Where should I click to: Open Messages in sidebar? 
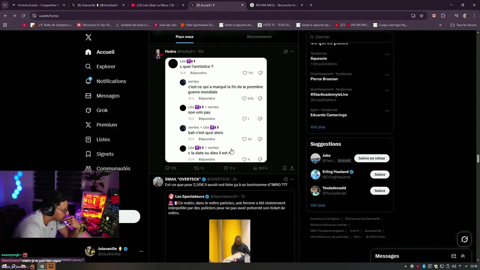(102, 96)
